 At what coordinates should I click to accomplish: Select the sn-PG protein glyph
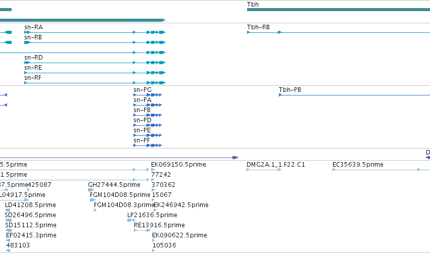click(148, 95)
